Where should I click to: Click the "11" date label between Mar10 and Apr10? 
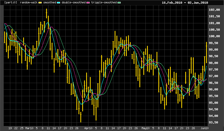point(48,128)
